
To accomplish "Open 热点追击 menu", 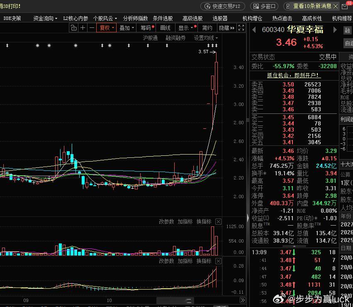I will tap(282, 18).
